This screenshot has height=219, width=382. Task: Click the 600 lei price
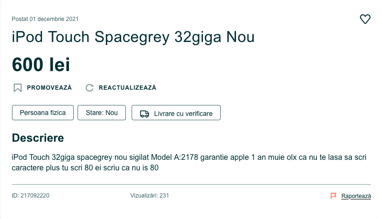[x=41, y=64]
